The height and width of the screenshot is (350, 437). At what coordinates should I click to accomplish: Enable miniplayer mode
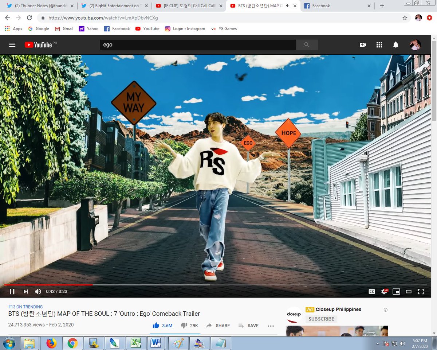[396, 291]
